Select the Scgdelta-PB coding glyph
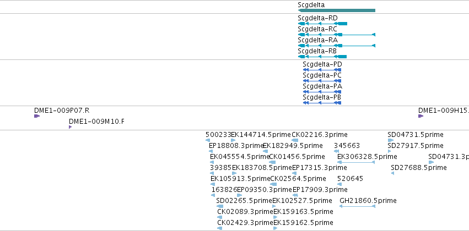The width and height of the screenshot is (469, 231). 322,103
